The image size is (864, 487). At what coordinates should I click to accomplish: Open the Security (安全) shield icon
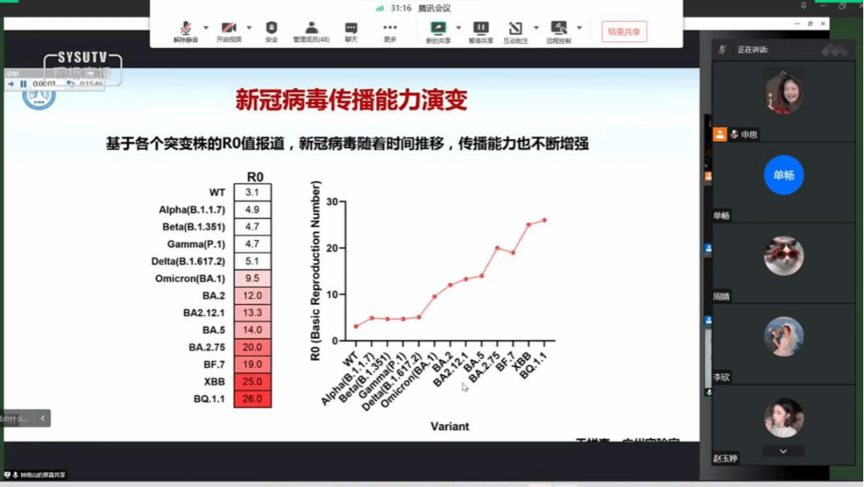coord(271,30)
